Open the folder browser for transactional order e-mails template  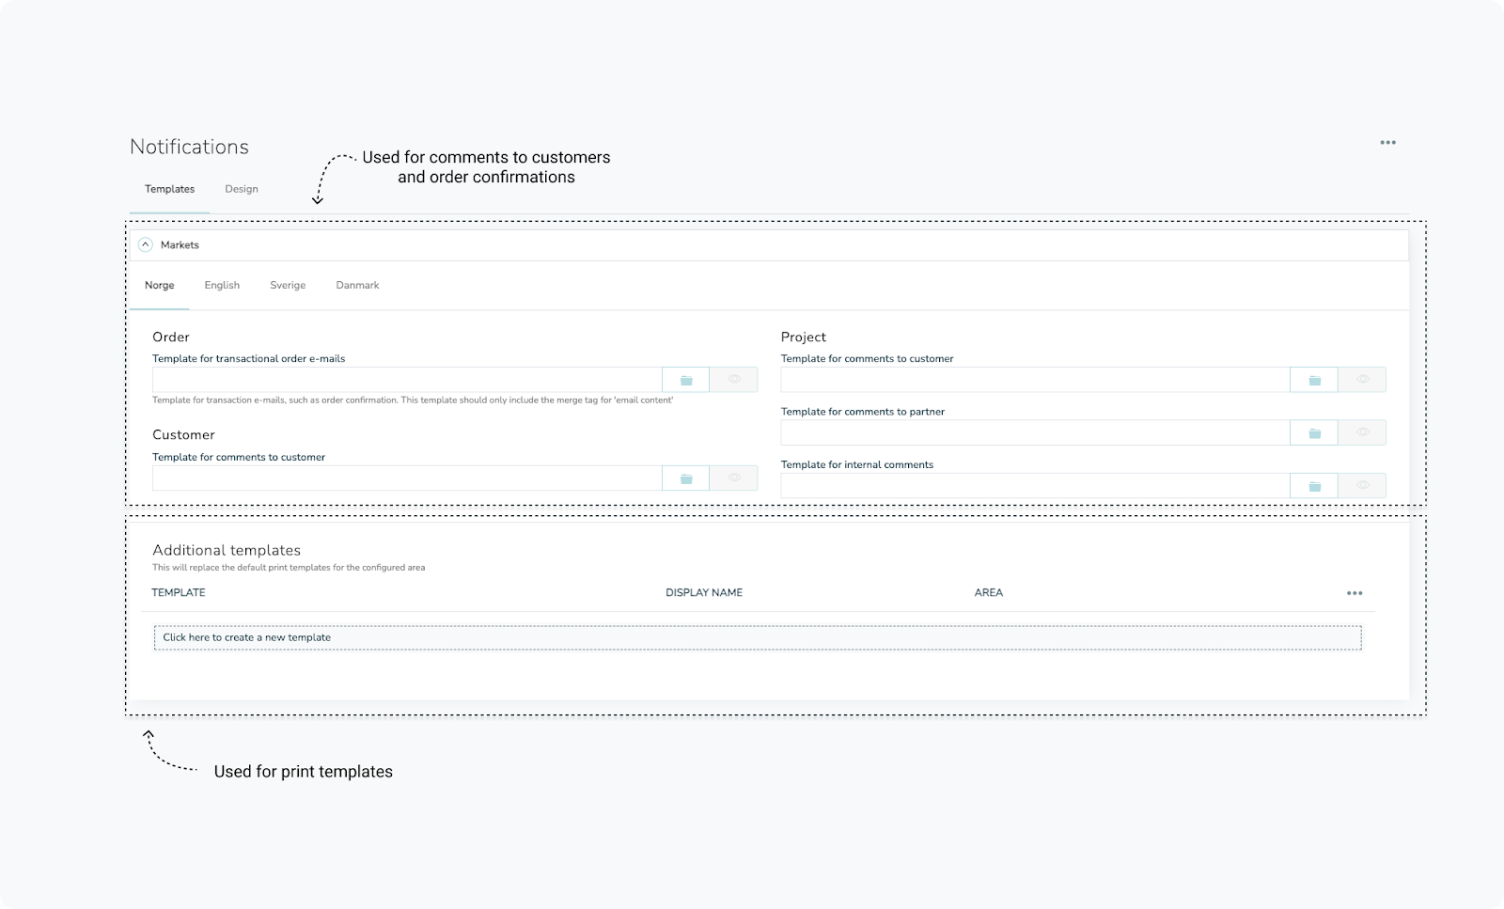point(685,379)
